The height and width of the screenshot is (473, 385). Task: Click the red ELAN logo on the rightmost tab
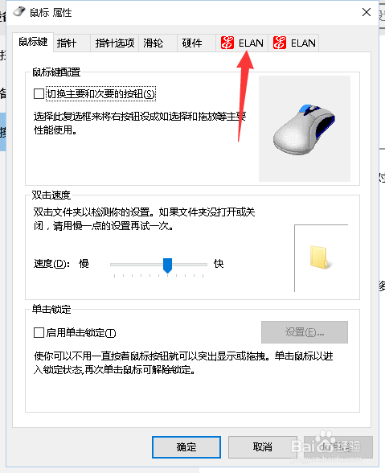click(280, 43)
